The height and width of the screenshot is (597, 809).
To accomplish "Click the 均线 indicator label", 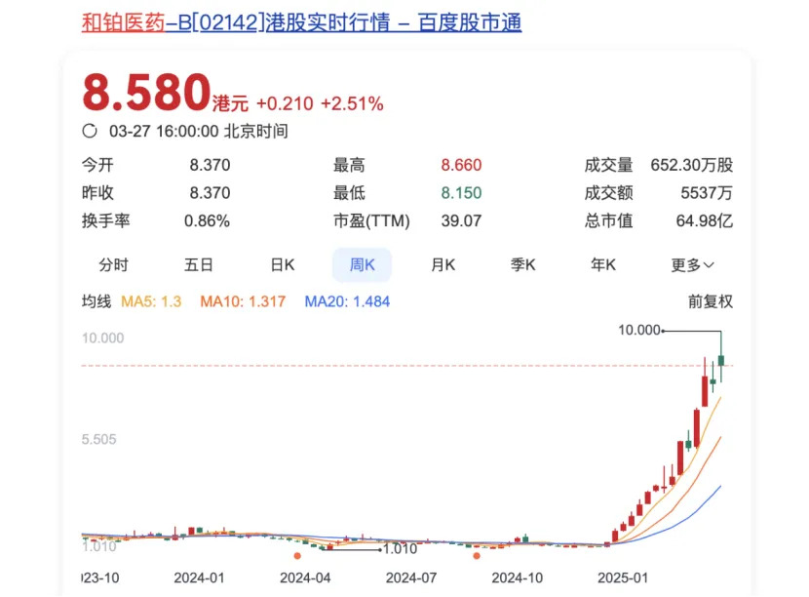I will click(96, 301).
